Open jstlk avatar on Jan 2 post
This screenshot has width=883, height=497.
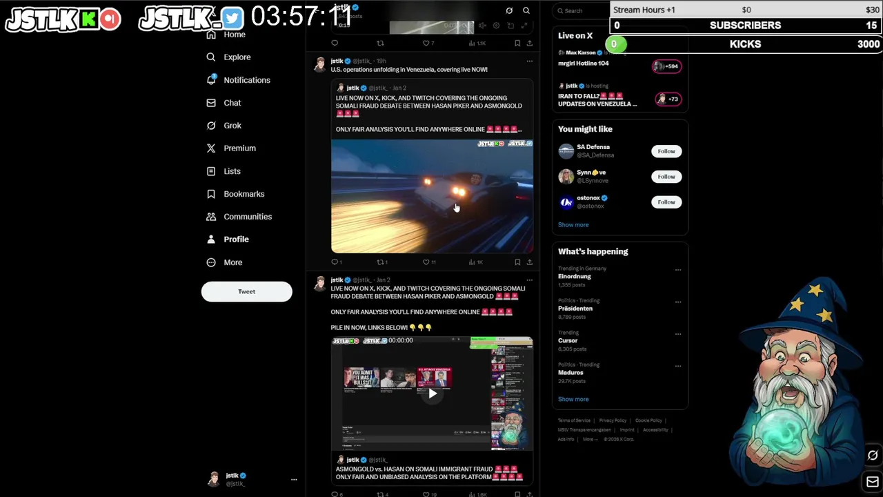click(319, 283)
